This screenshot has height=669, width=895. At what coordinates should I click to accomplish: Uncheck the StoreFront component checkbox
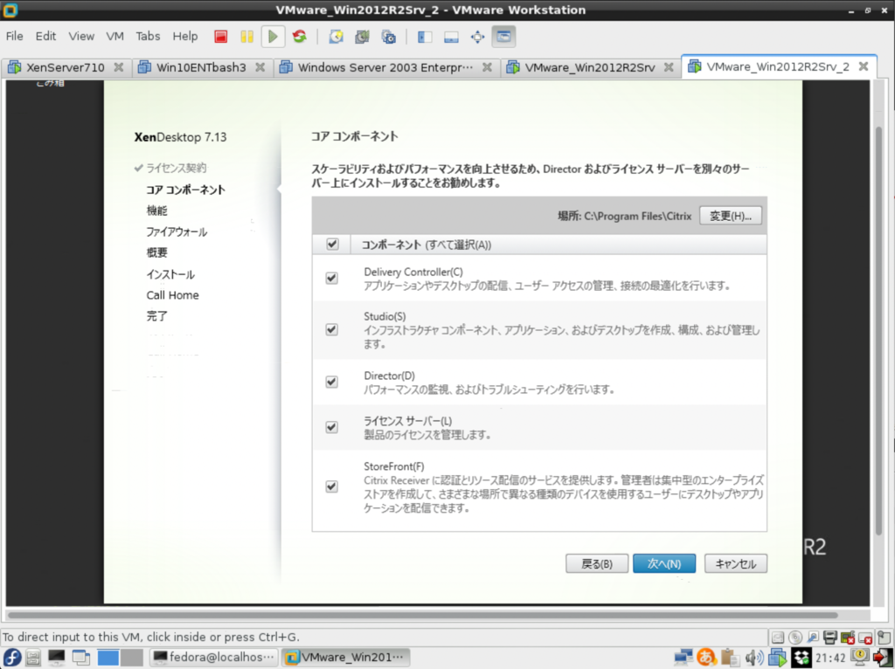[331, 486]
